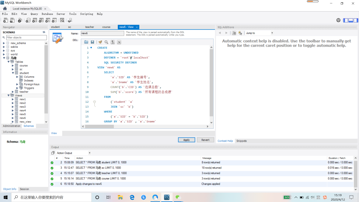Open an SQL script file icon
The image size is (359, 202).
point(12,20)
